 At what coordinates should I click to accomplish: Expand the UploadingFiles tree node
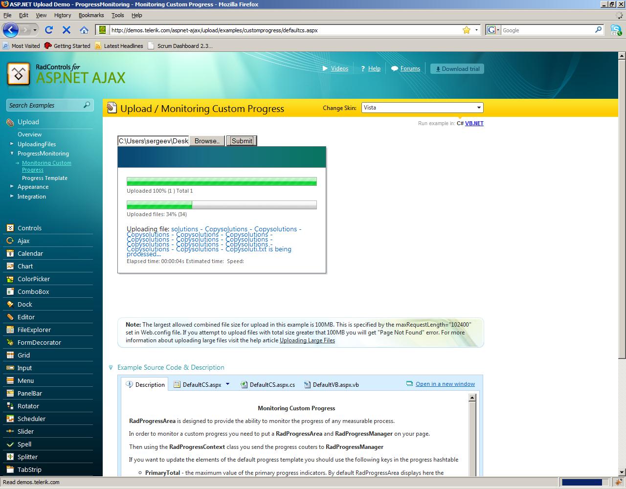(x=12, y=144)
